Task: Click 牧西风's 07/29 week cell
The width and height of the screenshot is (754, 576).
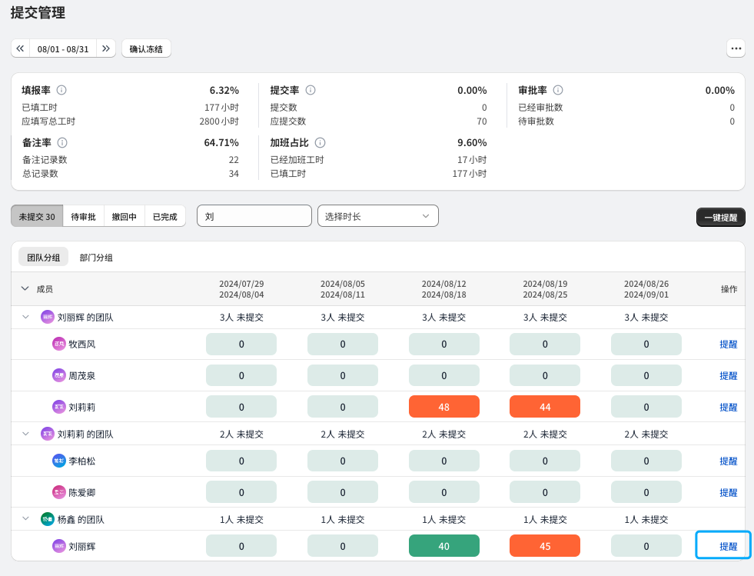Action: [241, 344]
